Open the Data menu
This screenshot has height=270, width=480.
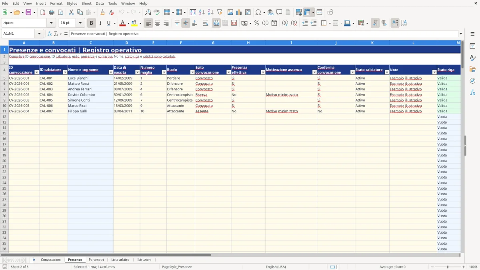(100, 3)
